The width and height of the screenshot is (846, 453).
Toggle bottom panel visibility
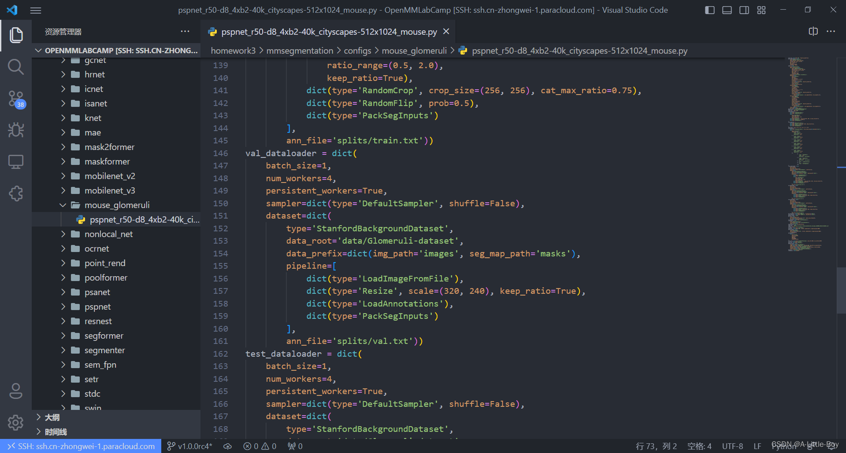pyautogui.click(x=727, y=10)
